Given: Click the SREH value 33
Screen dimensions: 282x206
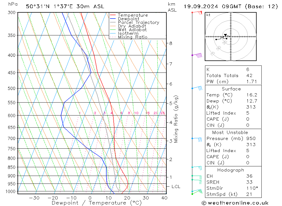Looking at the screenshot, I should click(x=249, y=182).
